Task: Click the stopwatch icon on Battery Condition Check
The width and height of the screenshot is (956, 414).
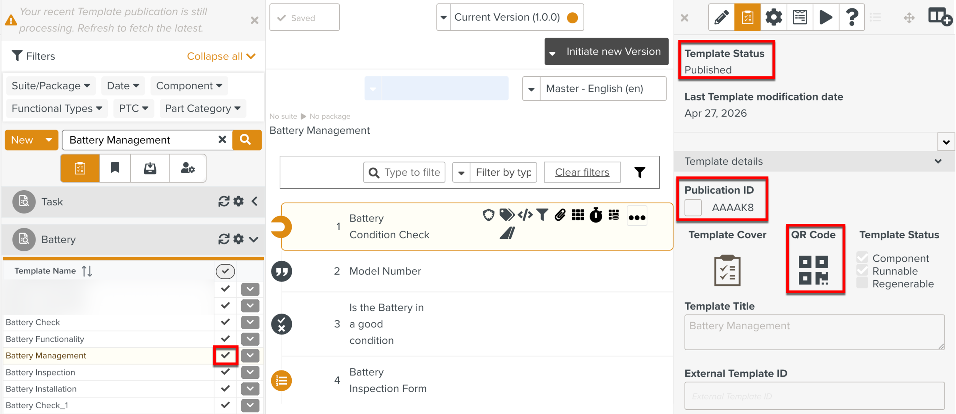Action: 595,215
